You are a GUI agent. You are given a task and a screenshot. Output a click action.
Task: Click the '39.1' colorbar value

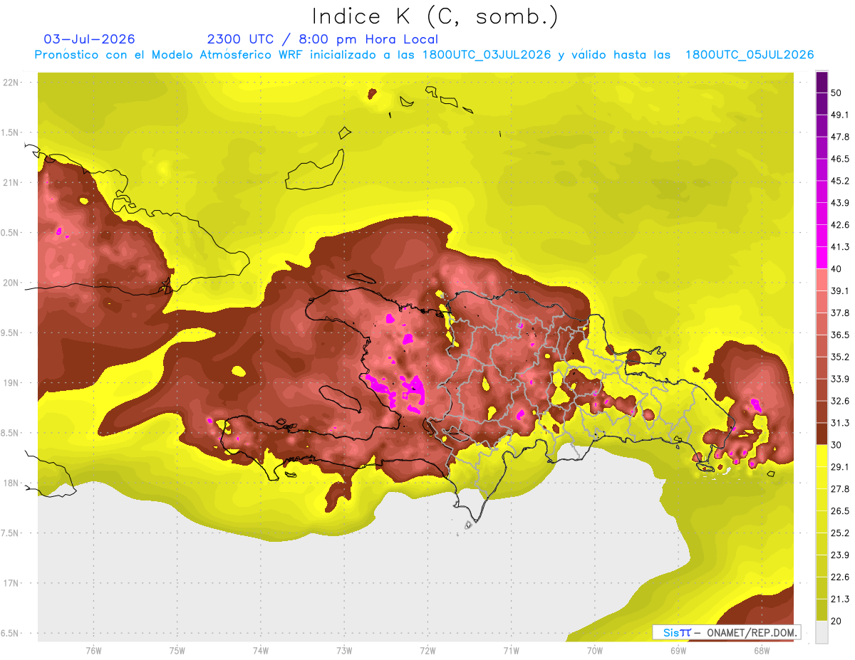click(x=841, y=291)
